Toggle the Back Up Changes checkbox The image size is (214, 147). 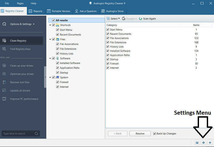pos(155,134)
